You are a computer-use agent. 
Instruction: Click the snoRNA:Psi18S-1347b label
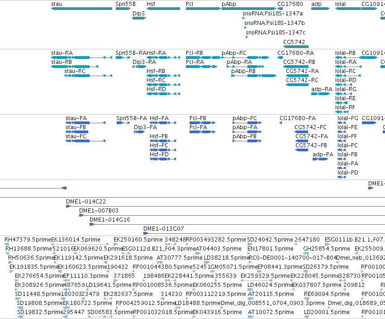(x=275, y=23)
